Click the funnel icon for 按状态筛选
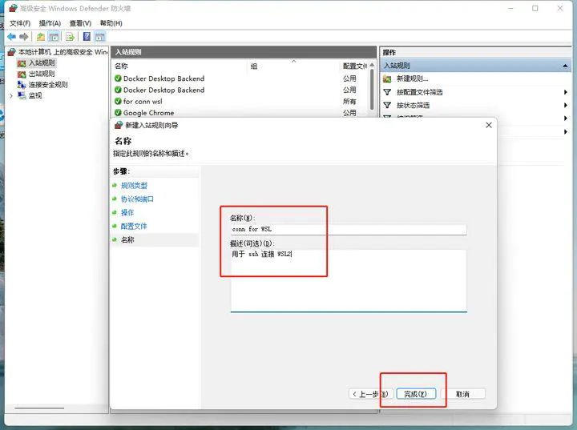The image size is (577, 430). coord(388,105)
